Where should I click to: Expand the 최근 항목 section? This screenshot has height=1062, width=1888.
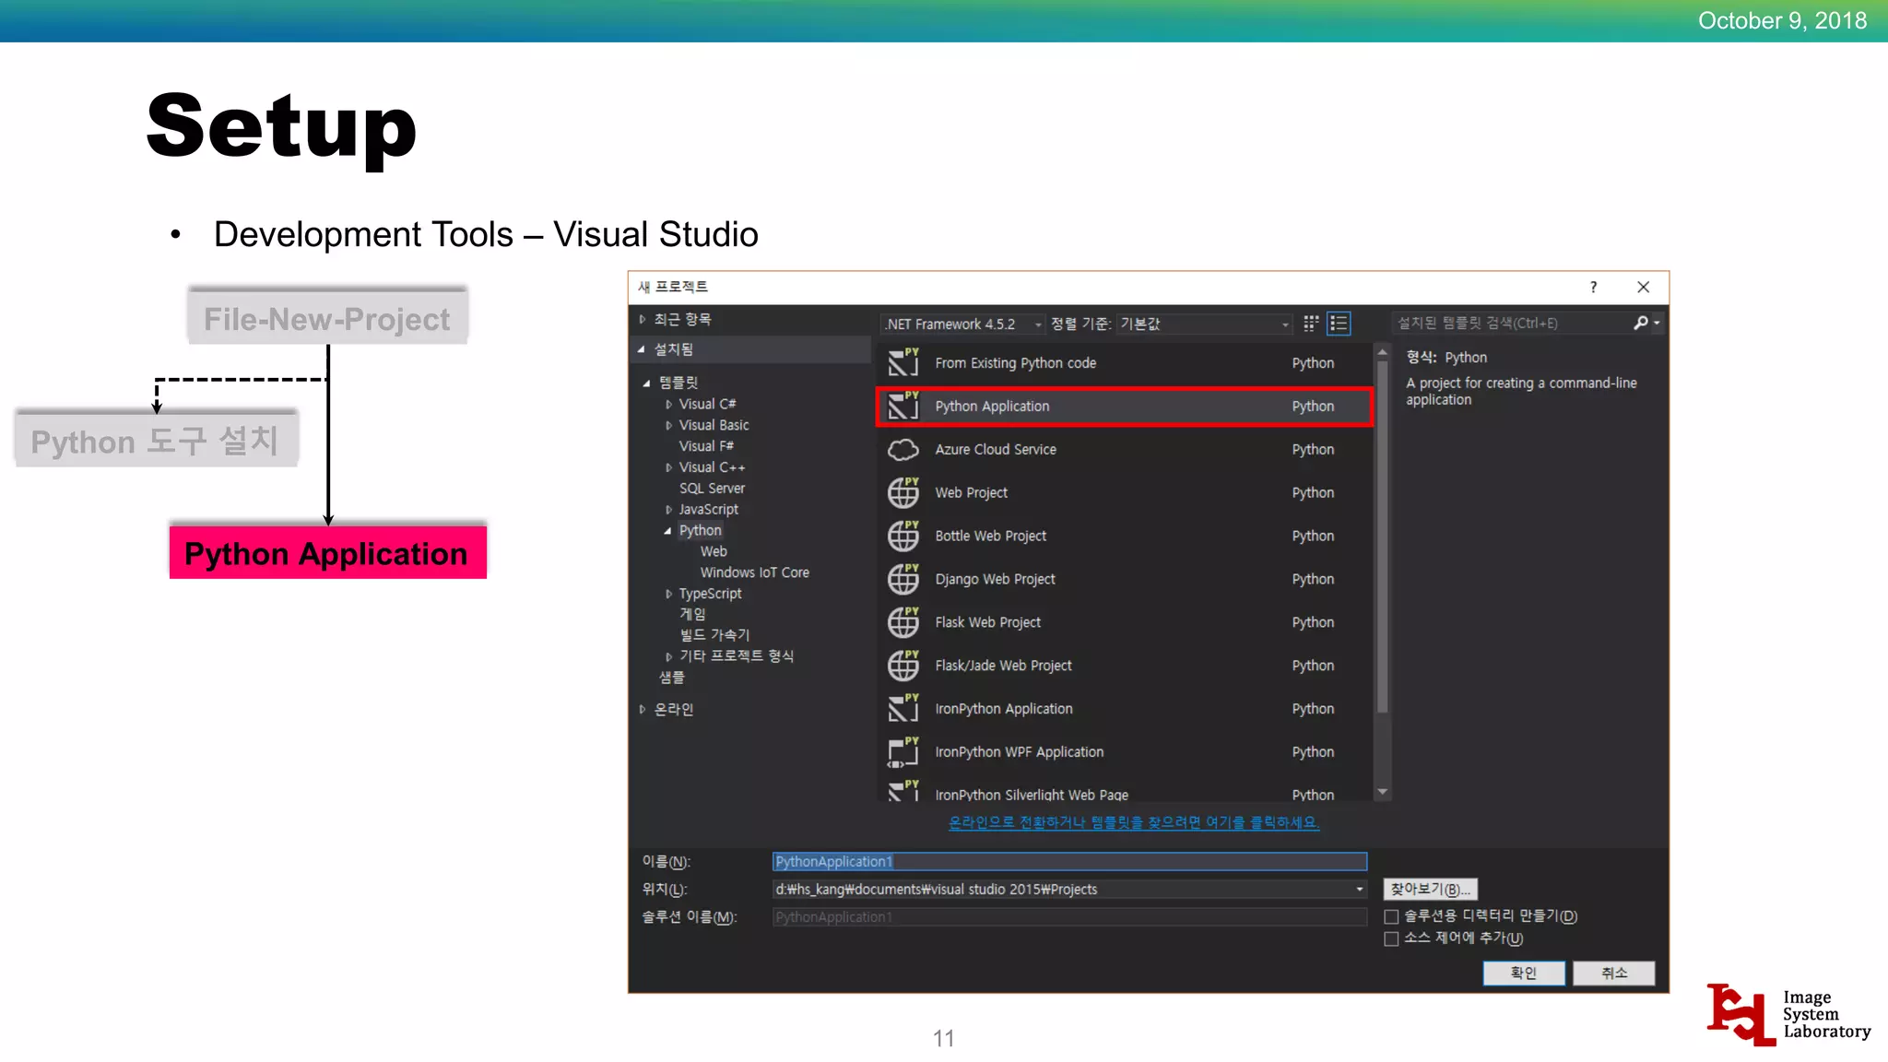(x=643, y=319)
